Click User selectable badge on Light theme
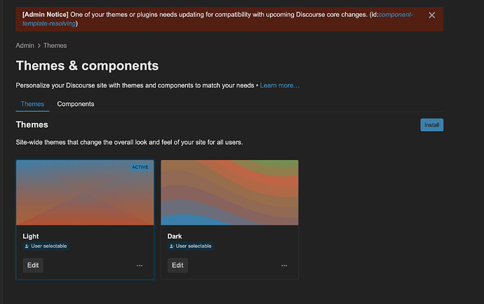Image resolution: width=484 pixels, height=304 pixels. click(x=46, y=246)
